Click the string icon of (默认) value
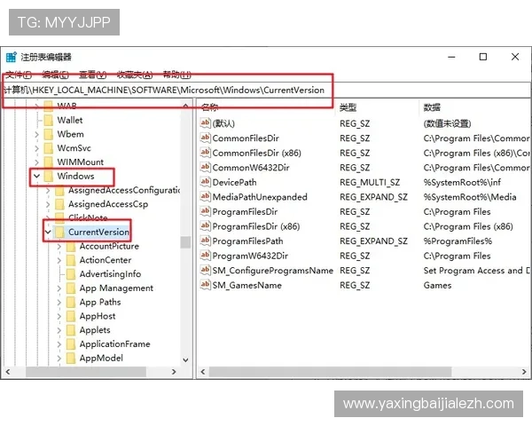This screenshot has height=426, width=532. (205, 123)
